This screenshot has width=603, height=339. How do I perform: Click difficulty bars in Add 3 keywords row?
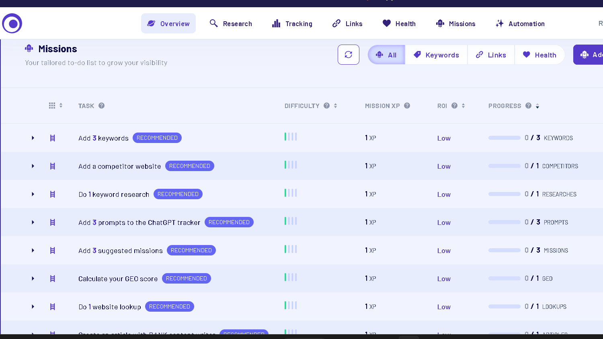coord(291,137)
